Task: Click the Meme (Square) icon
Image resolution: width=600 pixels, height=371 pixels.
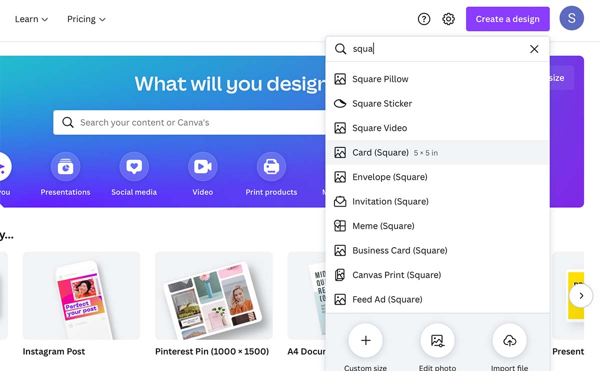Action: click(x=340, y=226)
